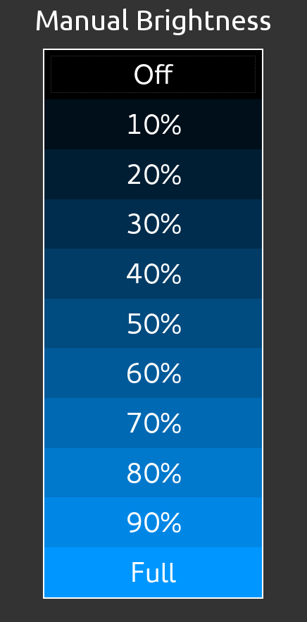Select the 80% brightness level
Screen dimensions: 307x622
pyautogui.click(x=153, y=473)
